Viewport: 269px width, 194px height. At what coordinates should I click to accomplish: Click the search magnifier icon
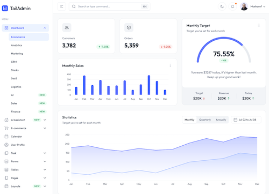(x=74, y=6)
